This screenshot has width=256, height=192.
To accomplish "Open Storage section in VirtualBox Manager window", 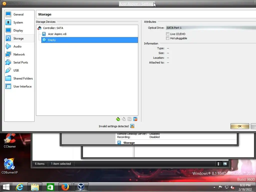I will pyautogui.click(x=129, y=143).
